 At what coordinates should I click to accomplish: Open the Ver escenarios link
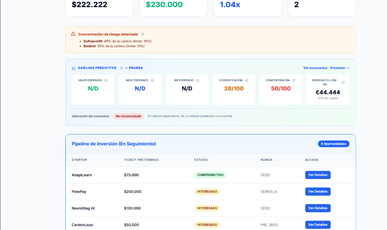click(x=315, y=68)
